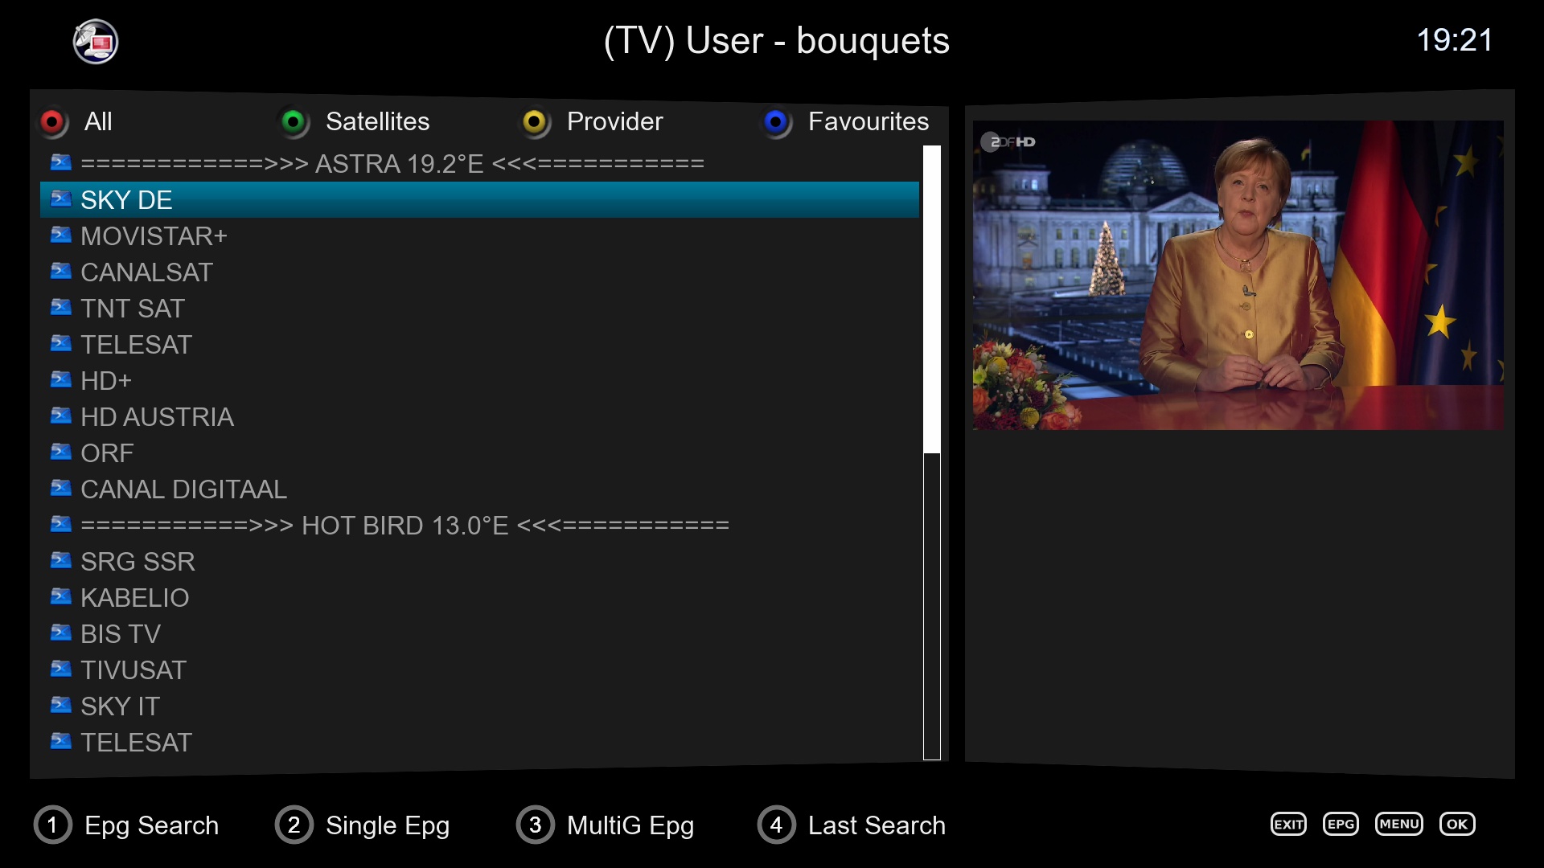The image size is (1544, 868).
Task: Click the All channels filter icon
Action: coord(54,121)
